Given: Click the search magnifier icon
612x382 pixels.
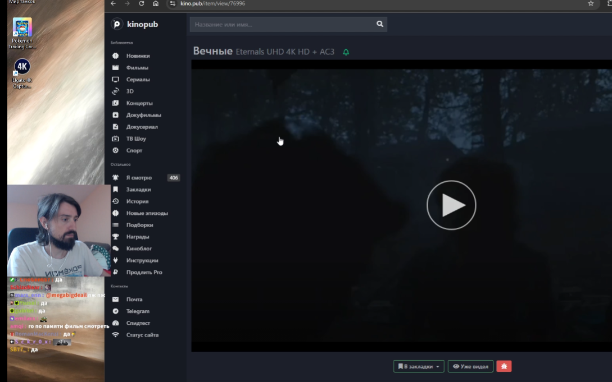Looking at the screenshot, I should pyautogui.click(x=380, y=24).
